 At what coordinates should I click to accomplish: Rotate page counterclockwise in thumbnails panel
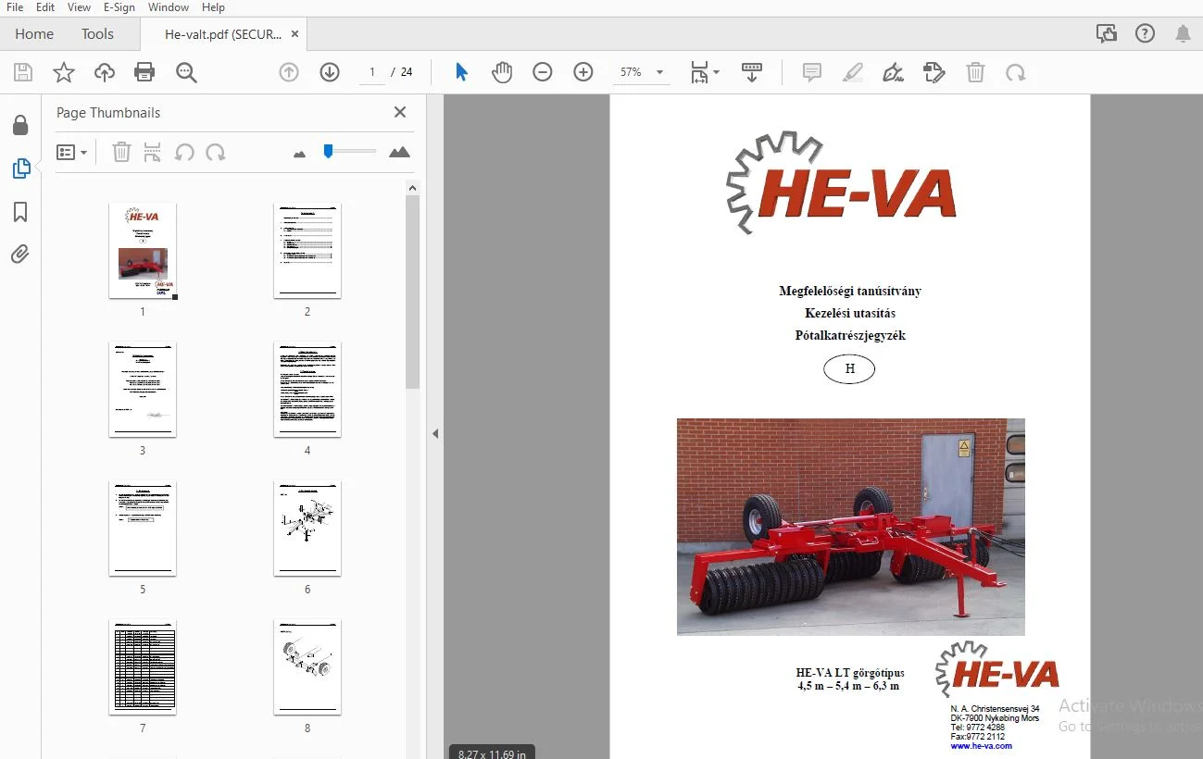coord(184,152)
